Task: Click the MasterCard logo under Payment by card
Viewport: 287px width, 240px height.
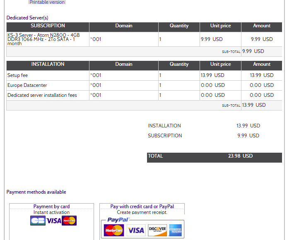Action: click(x=69, y=221)
